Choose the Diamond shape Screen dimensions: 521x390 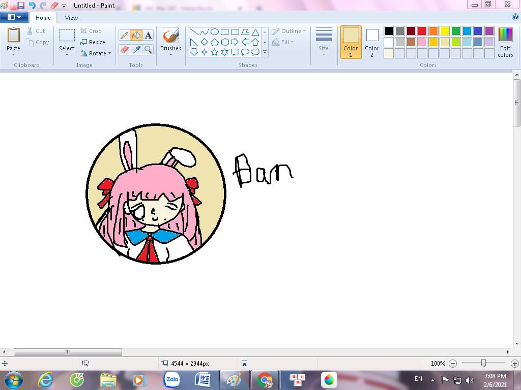click(205, 42)
